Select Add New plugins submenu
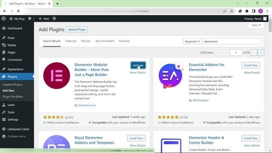The image size is (272, 153). pos(8,91)
